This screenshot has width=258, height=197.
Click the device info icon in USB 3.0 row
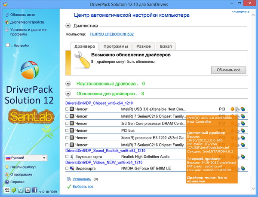click(237, 109)
